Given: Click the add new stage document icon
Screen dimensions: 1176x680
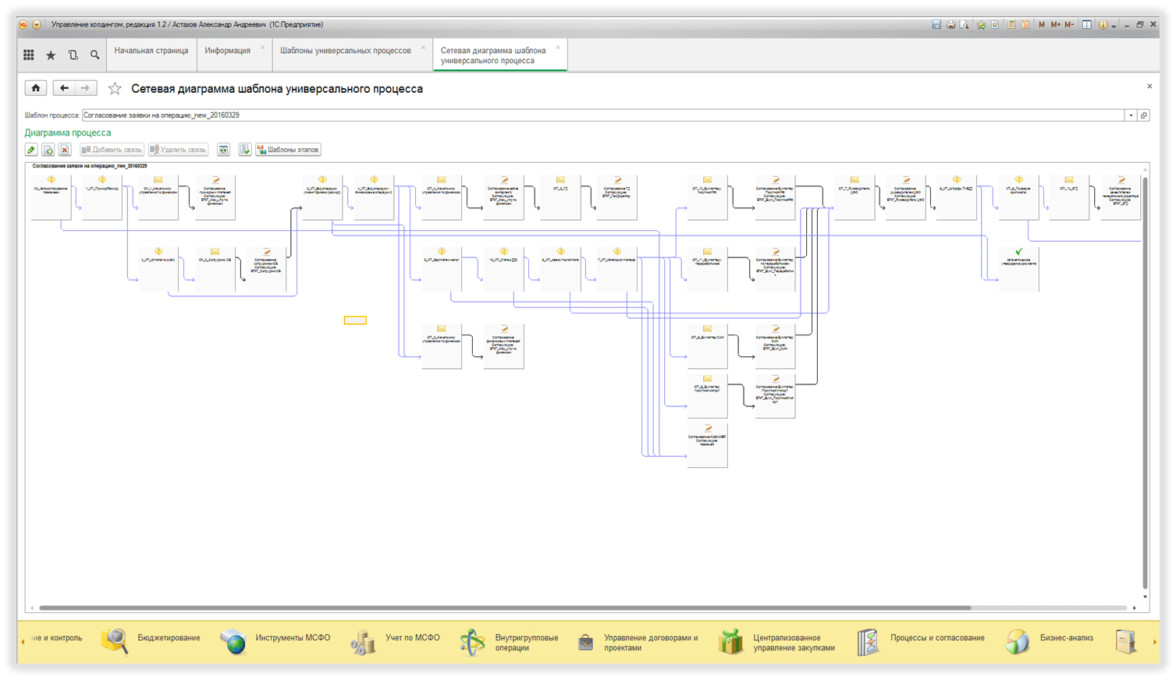Looking at the screenshot, I should 48,150.
